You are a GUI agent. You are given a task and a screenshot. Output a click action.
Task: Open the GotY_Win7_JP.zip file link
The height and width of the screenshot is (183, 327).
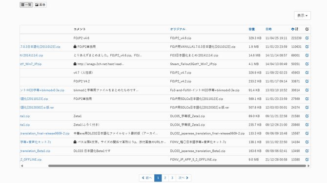31,64
